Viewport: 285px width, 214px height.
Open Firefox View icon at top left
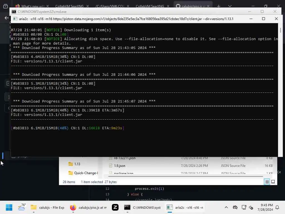pos(6,6)
